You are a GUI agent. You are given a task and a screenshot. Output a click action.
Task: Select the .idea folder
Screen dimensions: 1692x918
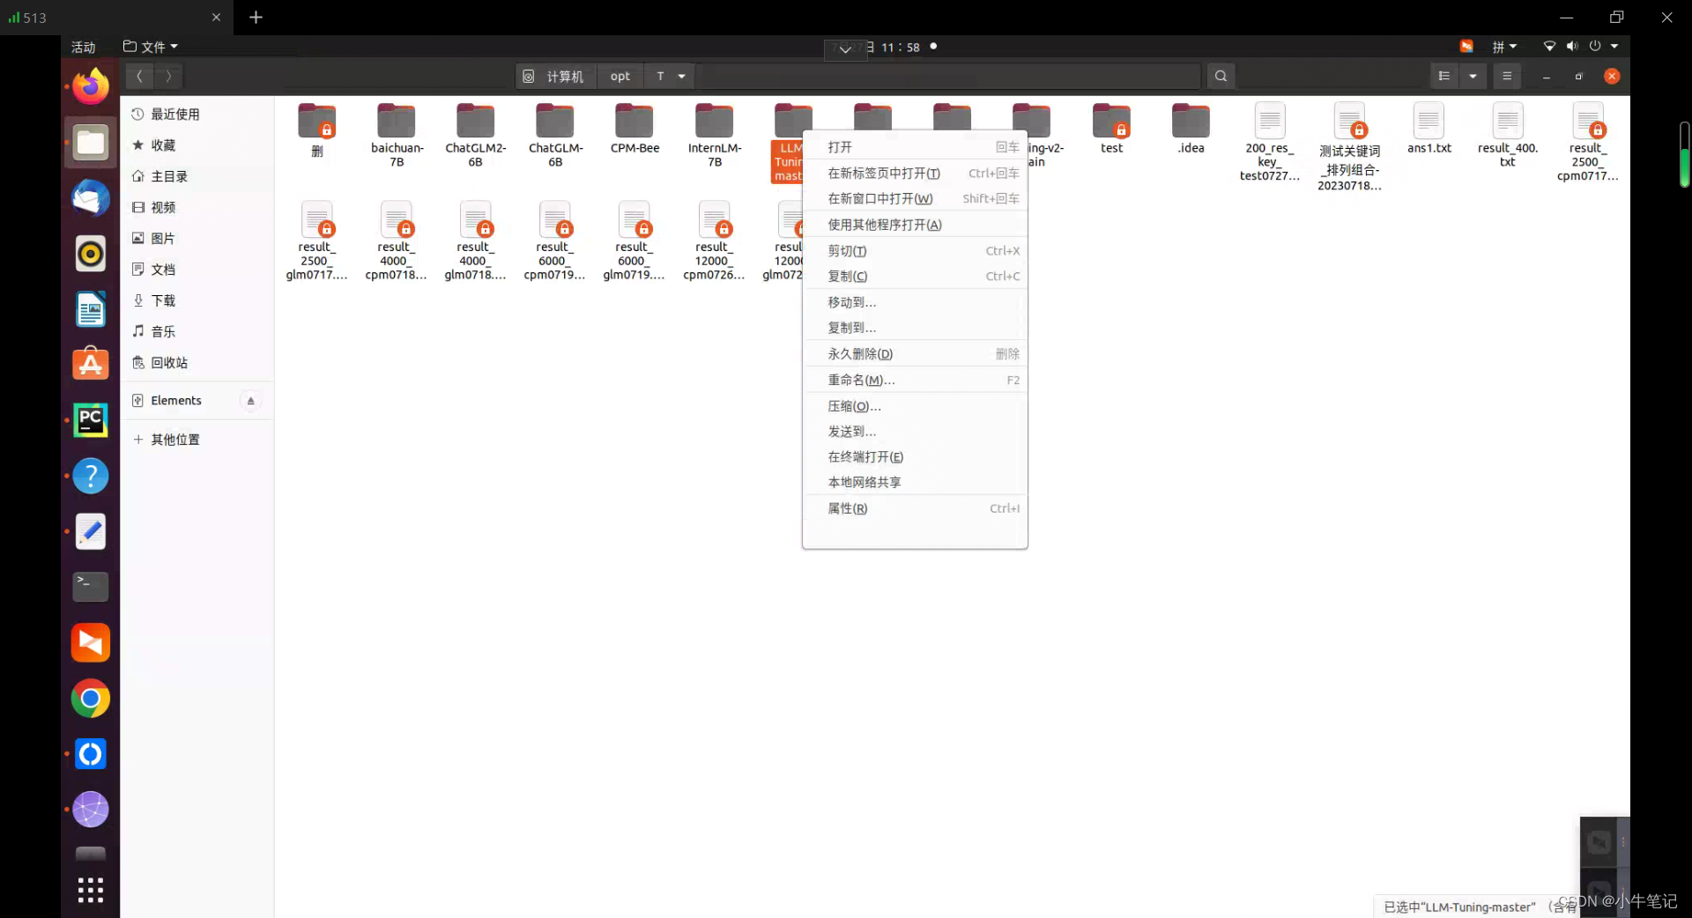(x=1191, y=129)
